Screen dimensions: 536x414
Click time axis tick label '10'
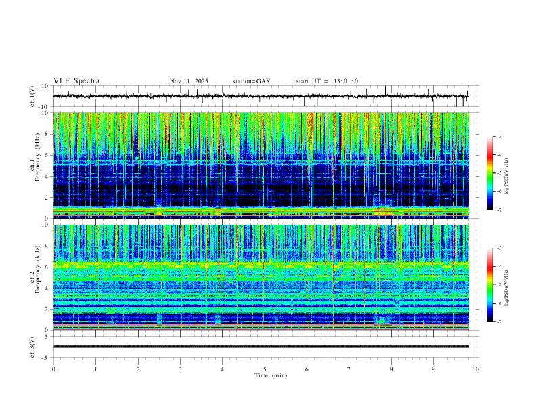click(x=476, y=369)
